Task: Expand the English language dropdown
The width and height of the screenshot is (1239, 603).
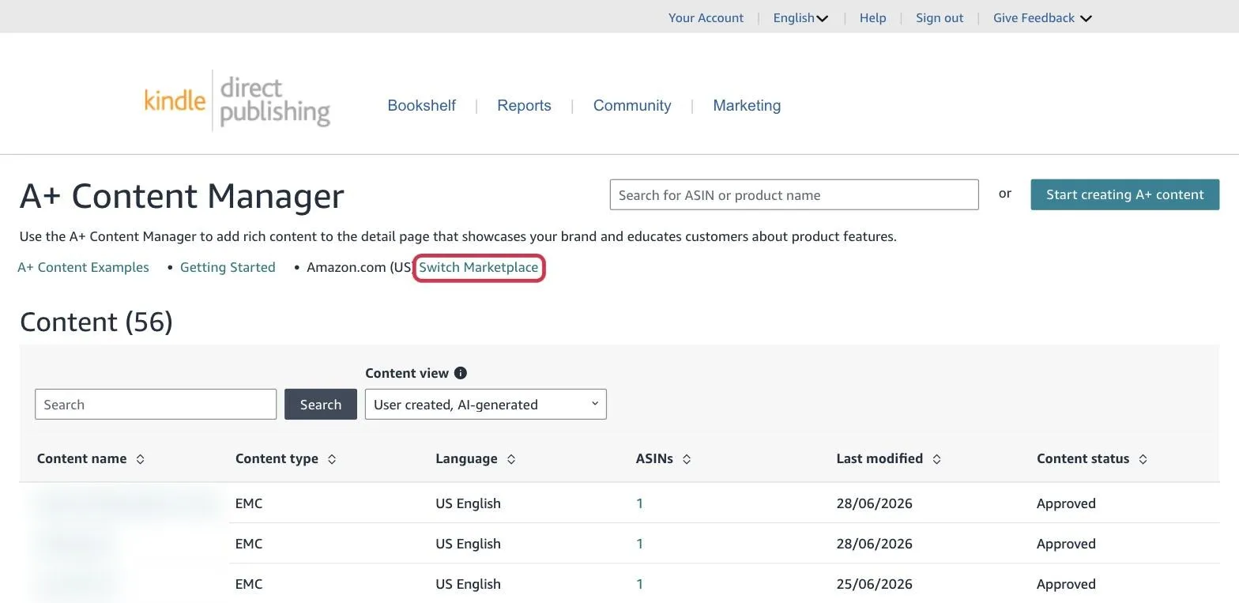Action: pos(800,18)
